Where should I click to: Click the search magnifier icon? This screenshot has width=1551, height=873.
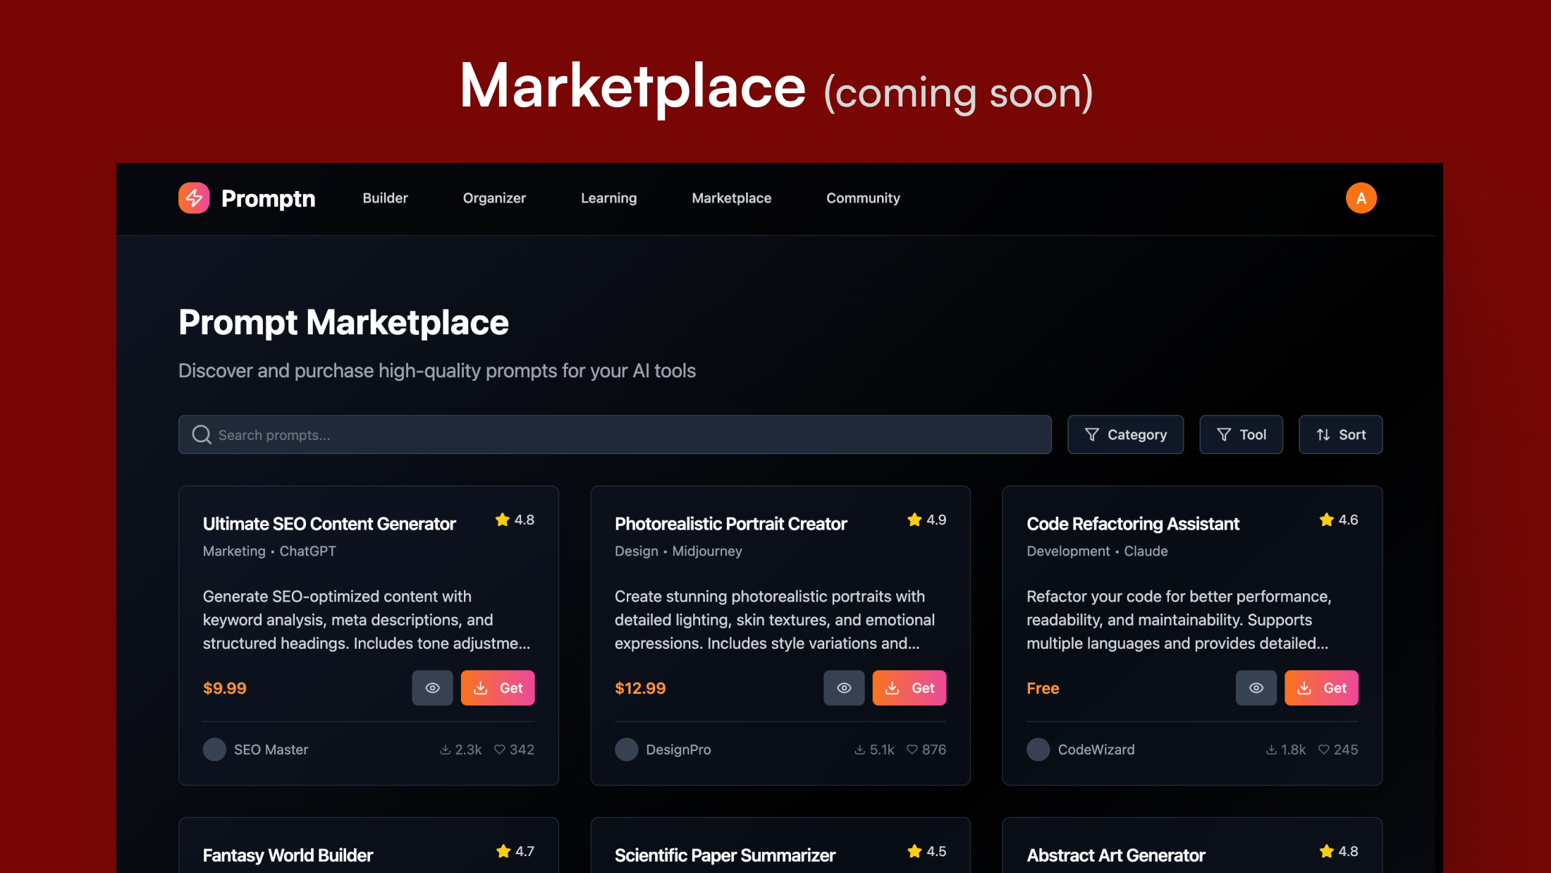point(202,434)
